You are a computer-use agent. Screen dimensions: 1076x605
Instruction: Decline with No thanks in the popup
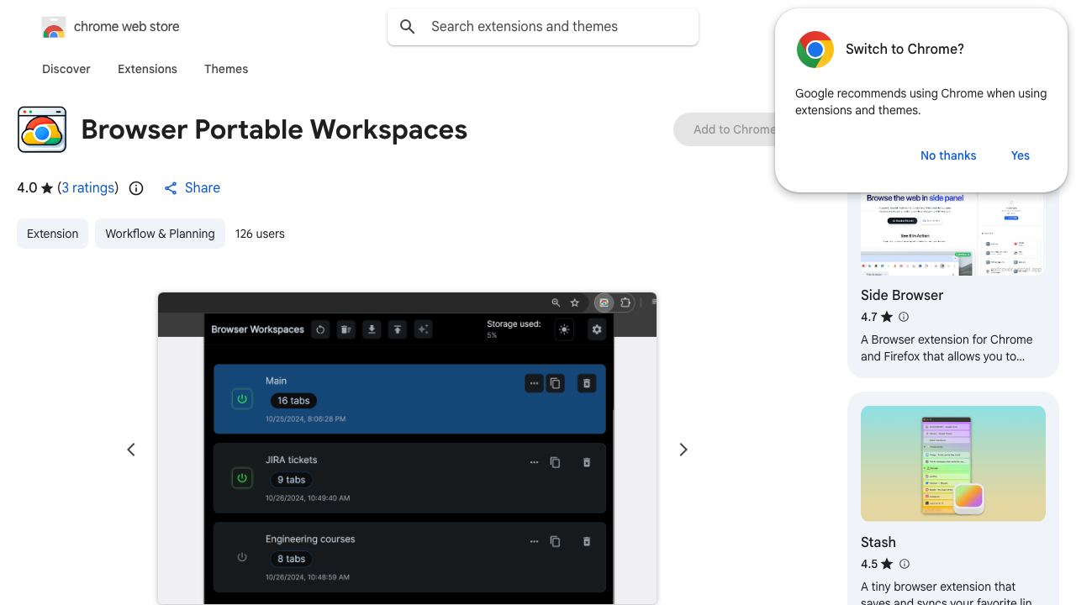click(x=948, y=155)
